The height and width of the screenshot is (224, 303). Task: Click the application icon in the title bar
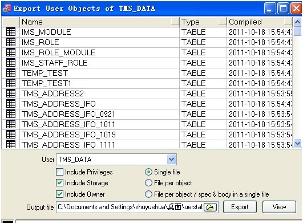pos(7,9)
